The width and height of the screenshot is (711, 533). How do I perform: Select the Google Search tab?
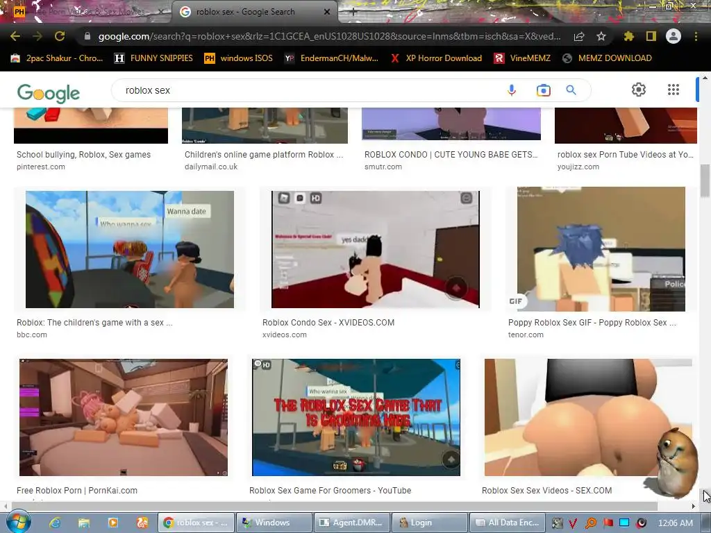point(254,12)
